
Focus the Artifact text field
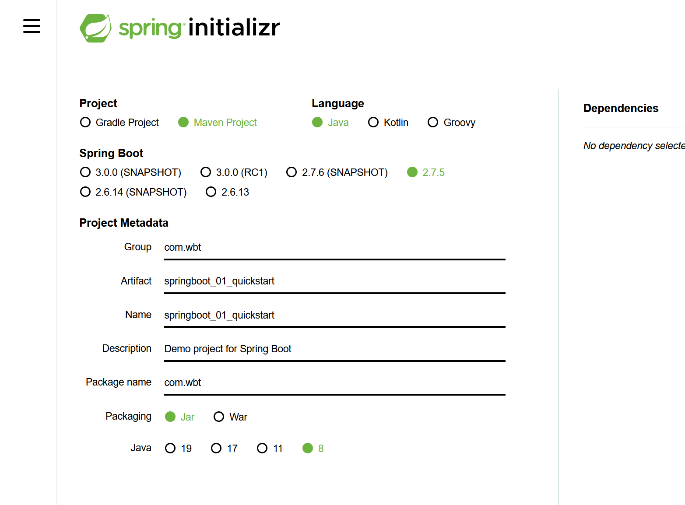click(334, 281)
